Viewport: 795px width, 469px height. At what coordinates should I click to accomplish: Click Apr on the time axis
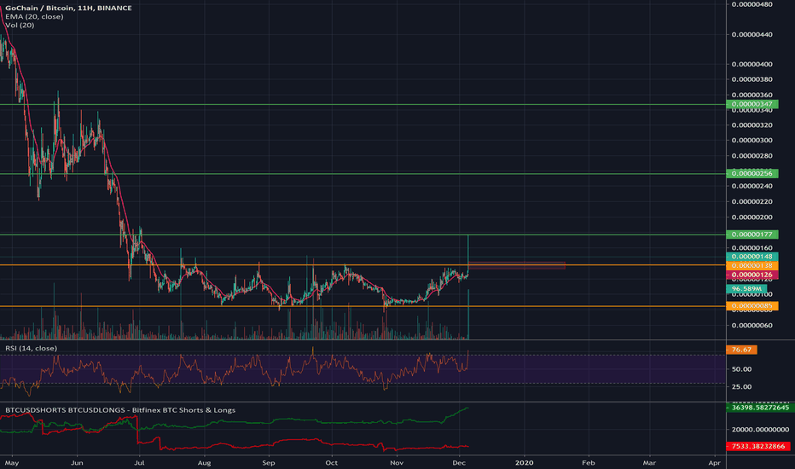(714, 462)
